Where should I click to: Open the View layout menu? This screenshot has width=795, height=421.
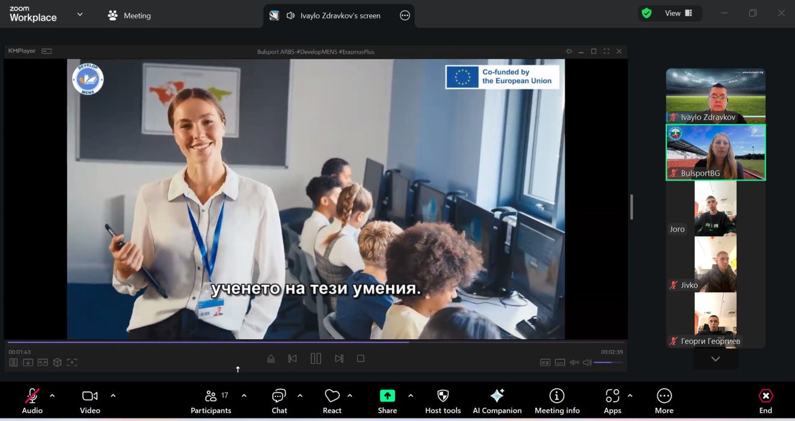coord(678,13)
